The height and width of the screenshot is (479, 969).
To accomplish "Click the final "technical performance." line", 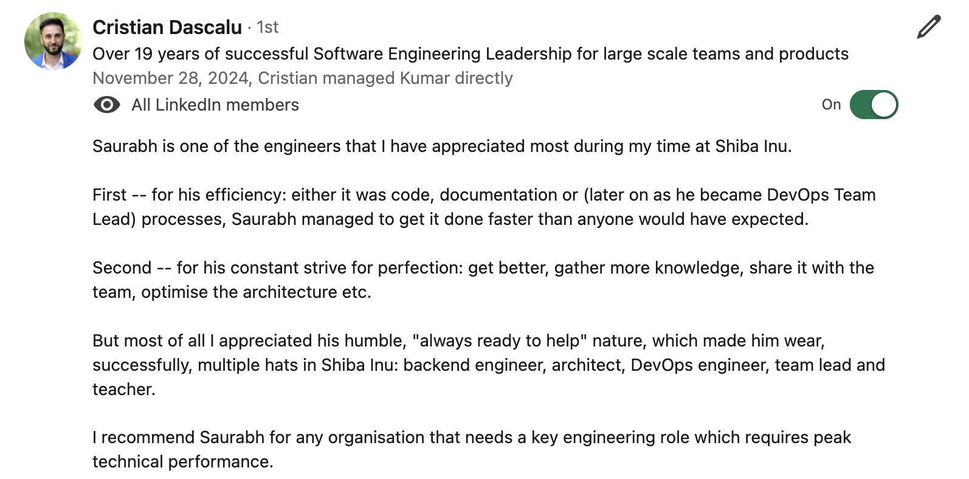I will pos(183,462).
